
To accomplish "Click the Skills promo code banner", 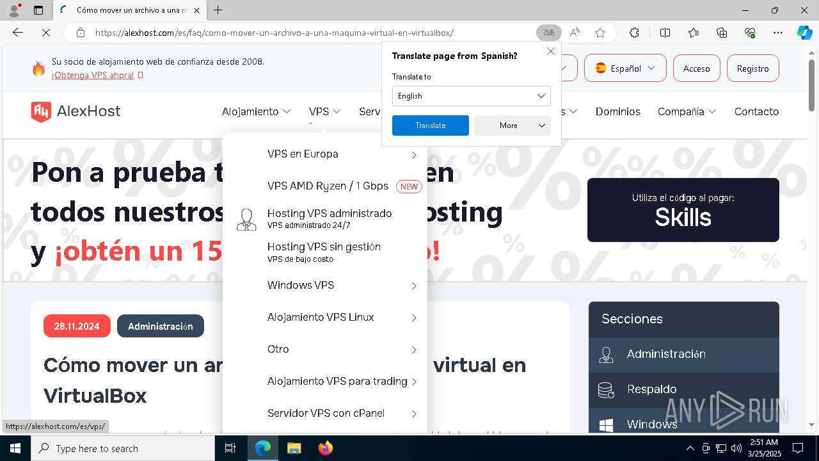I will click(x=683, y=210).
